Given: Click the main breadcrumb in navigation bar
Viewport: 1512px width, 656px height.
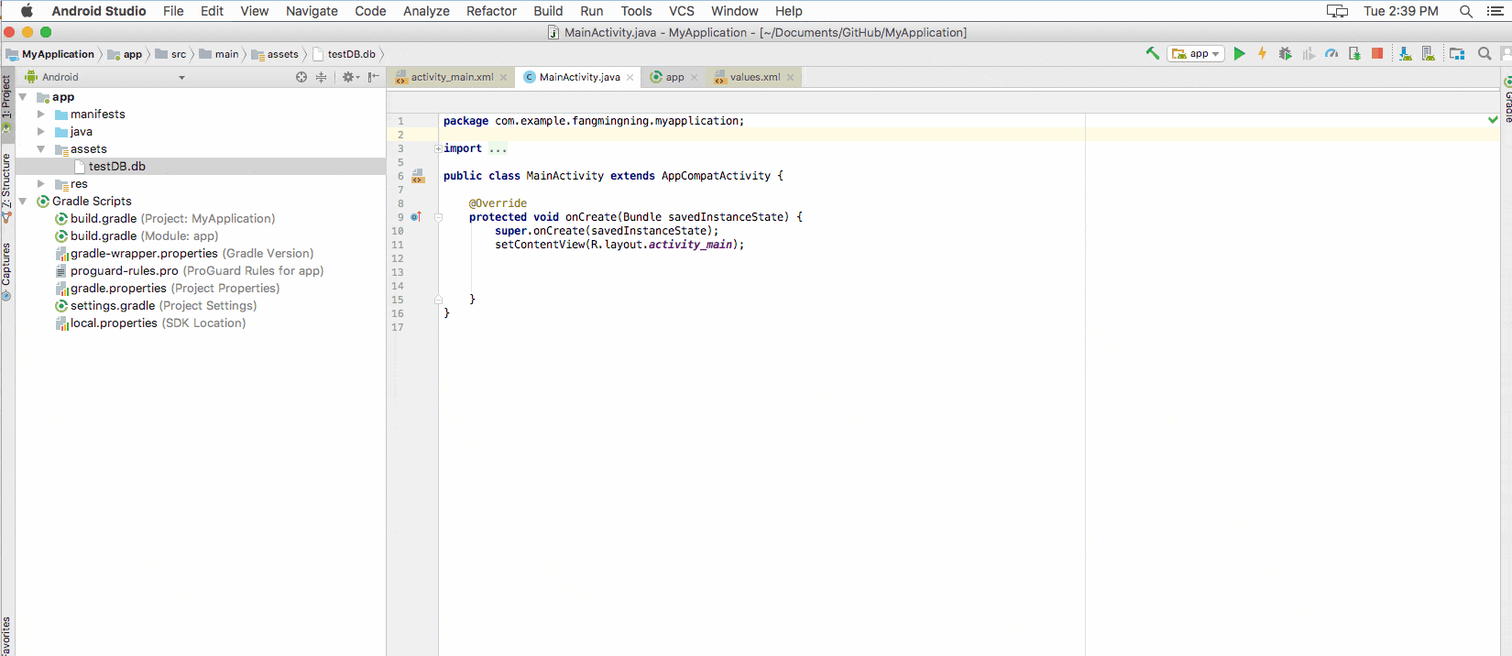Looking at the screenshot, I should 219,54.
